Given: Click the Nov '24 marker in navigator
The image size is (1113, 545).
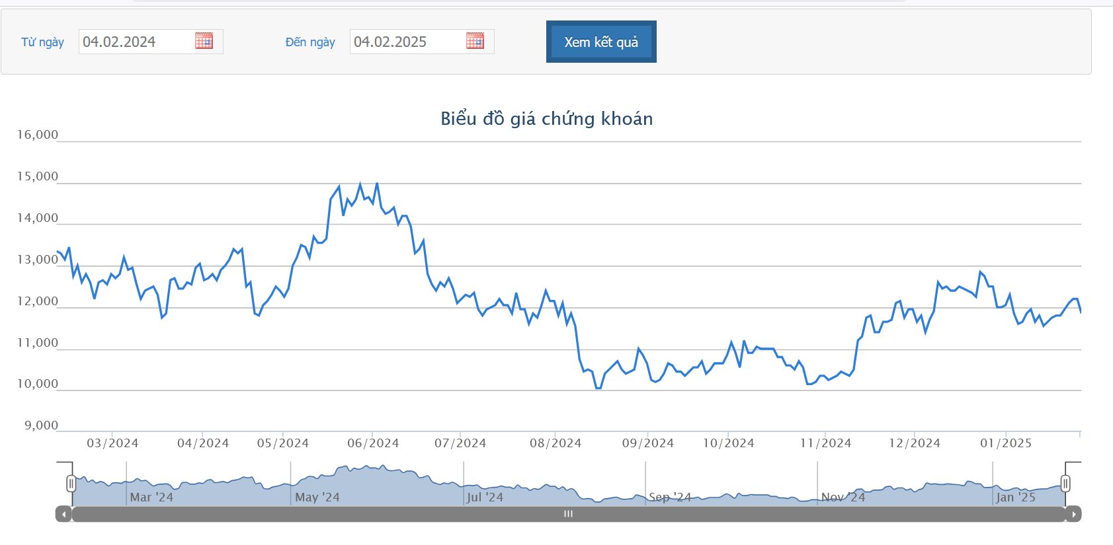Looking at the screenshot, I should tap(843, 497).
